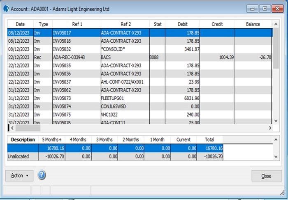This screenshot has width=288, height=200.
Task: Click the Total column header in ageing table
Action: click(x=209, y=140)
